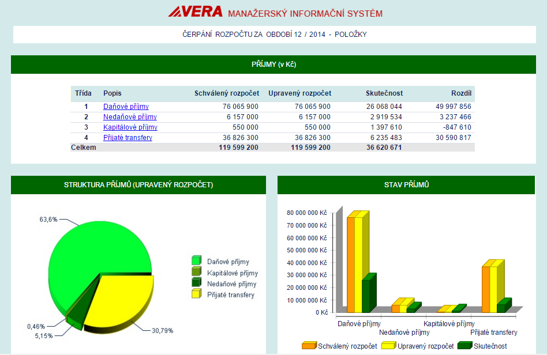
Task: Open the Daňové příjmy link
Action: [x=126, y=107]
